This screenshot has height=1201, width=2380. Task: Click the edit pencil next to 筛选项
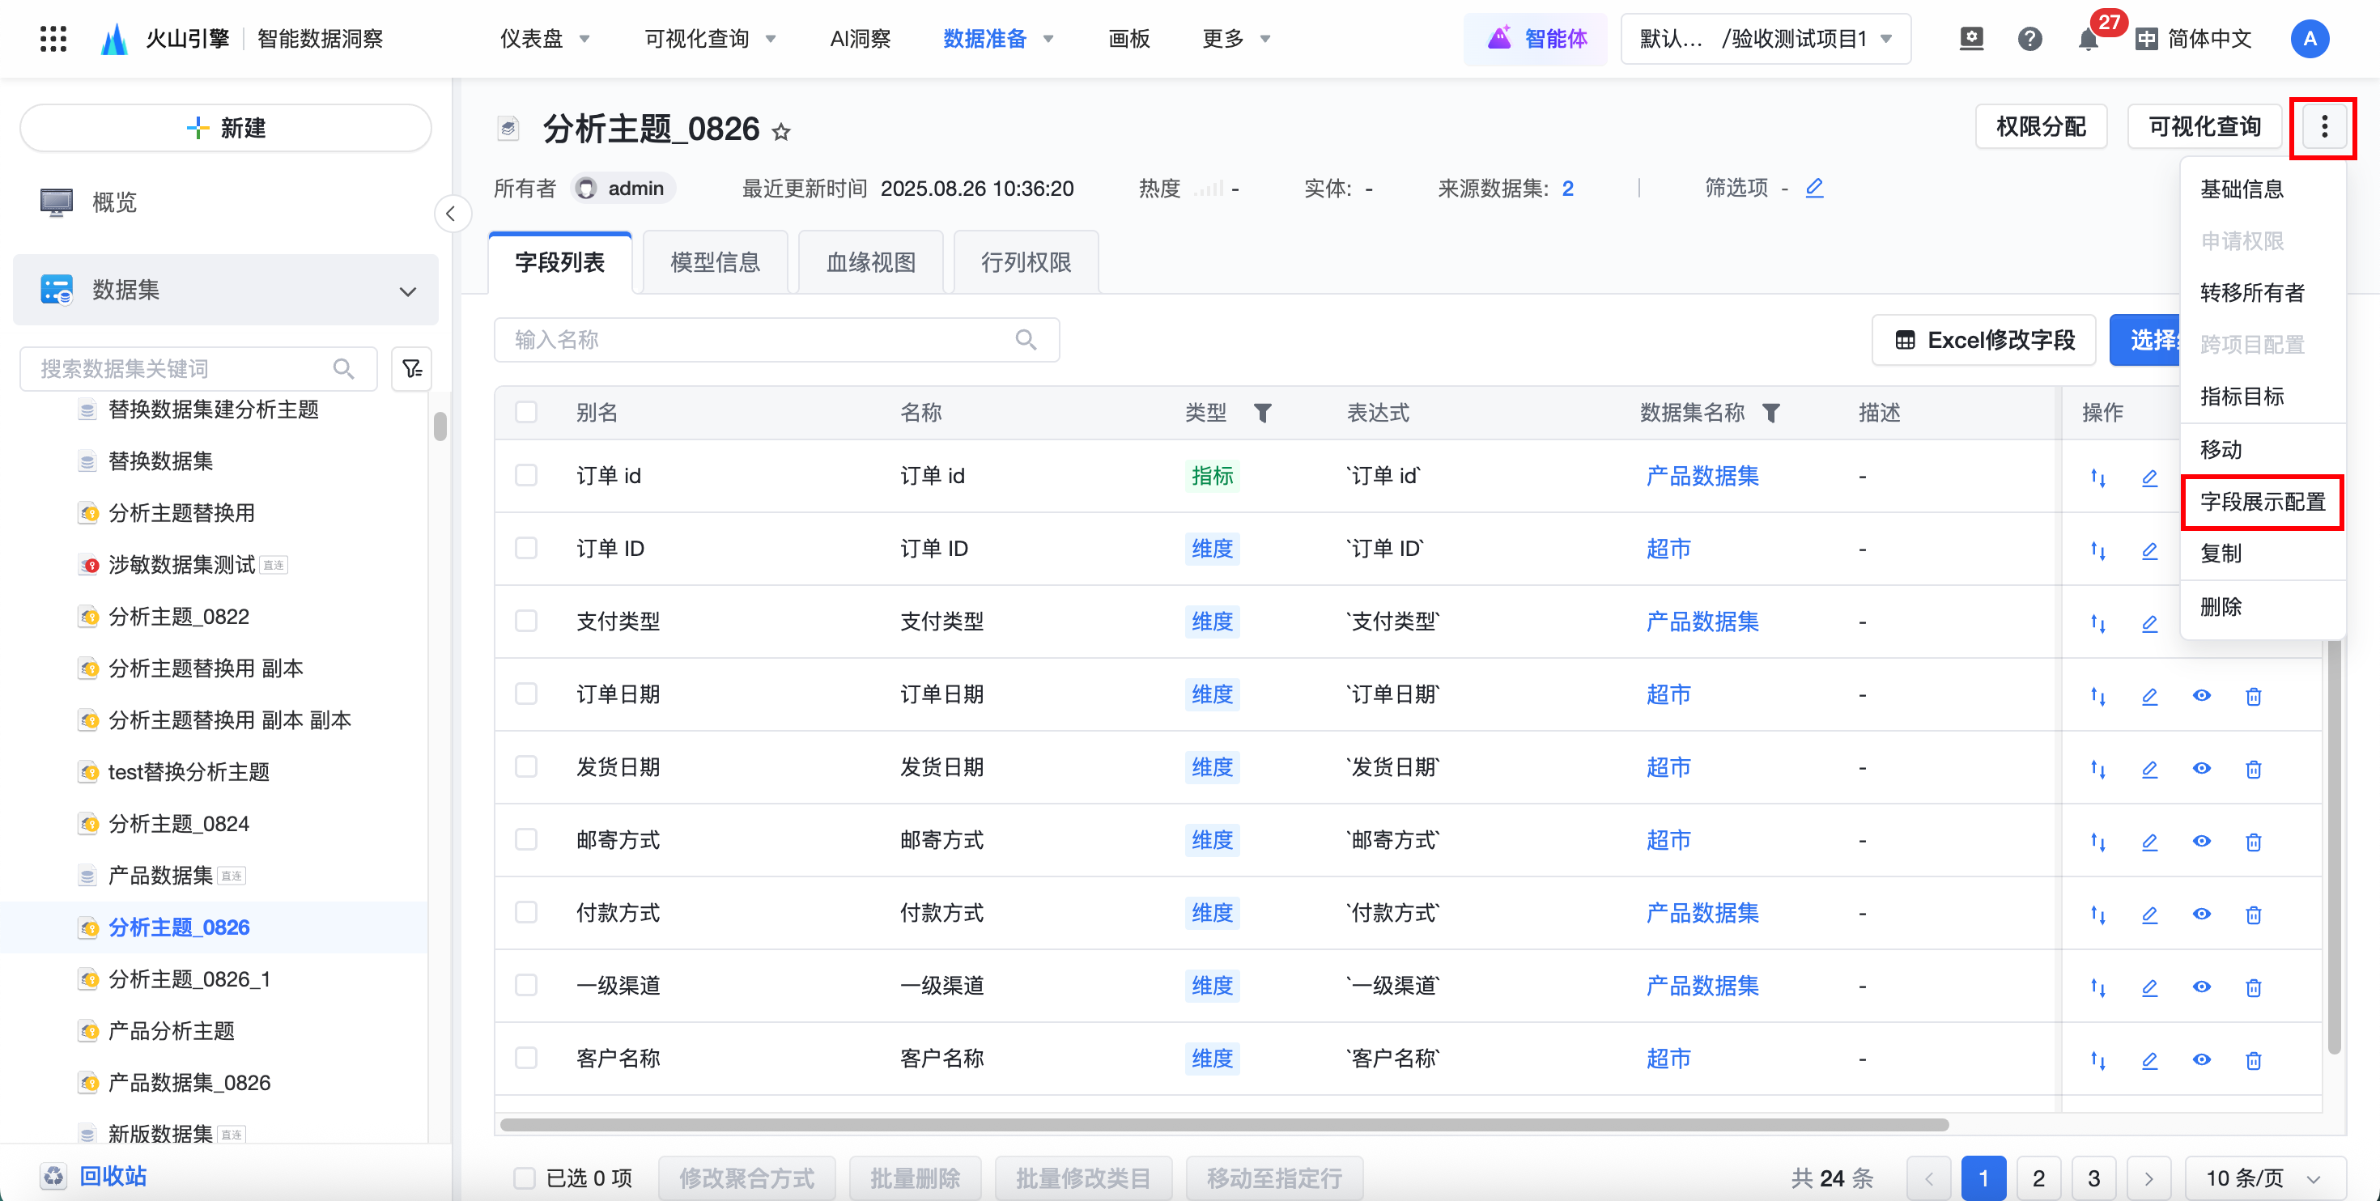[x=1815, y=189]
